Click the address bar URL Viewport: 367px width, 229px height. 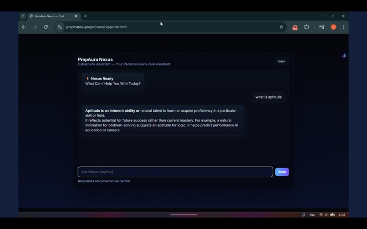click(97, 27)
